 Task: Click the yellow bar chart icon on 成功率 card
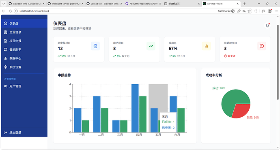[x=206, y=46]
